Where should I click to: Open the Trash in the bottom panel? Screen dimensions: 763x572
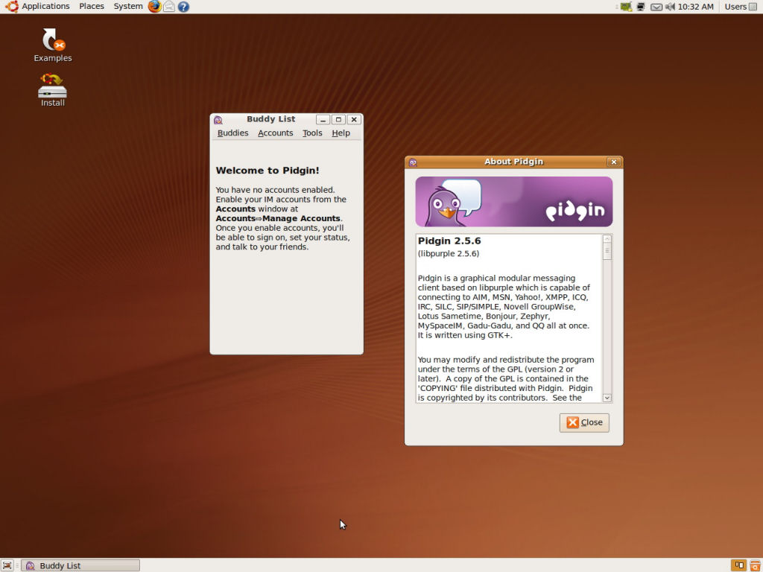[x=755, y=565]
